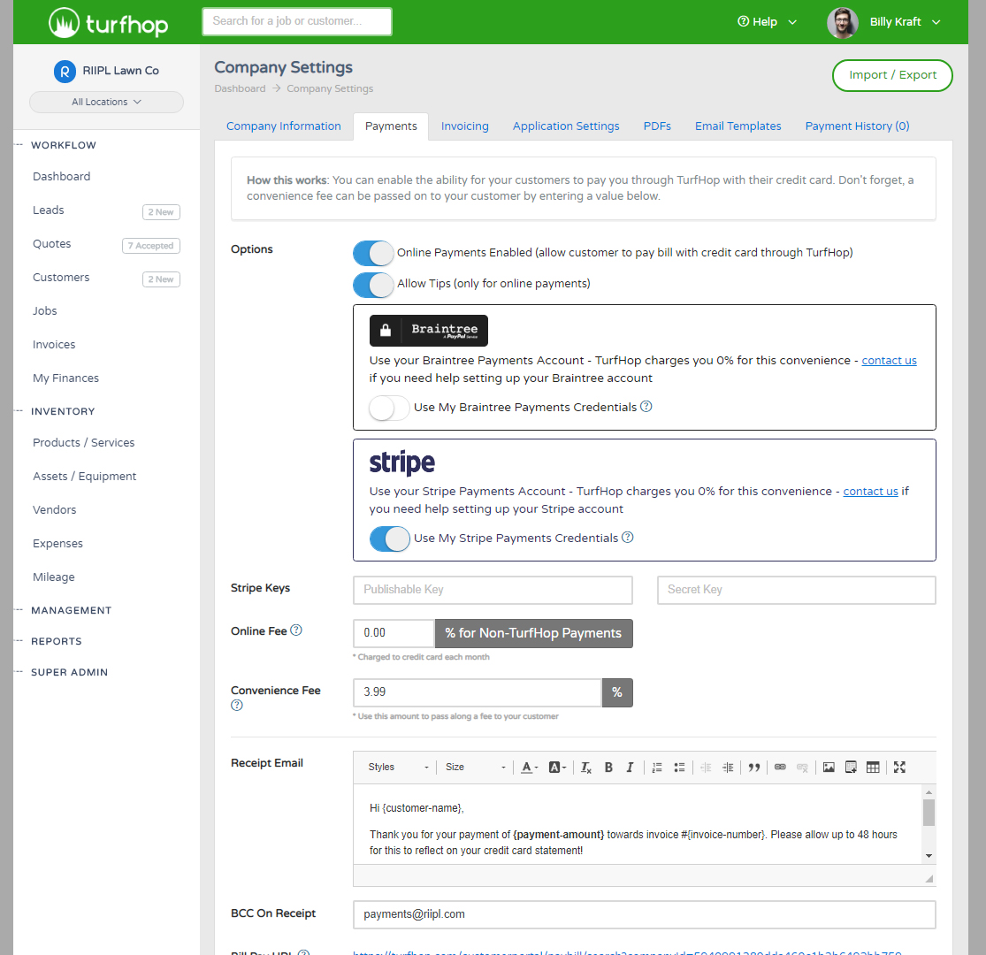Viewport: 986px width, 955px height.
Task: Insert a block quote in the receipt email
Action: click(x=753, y=768)
